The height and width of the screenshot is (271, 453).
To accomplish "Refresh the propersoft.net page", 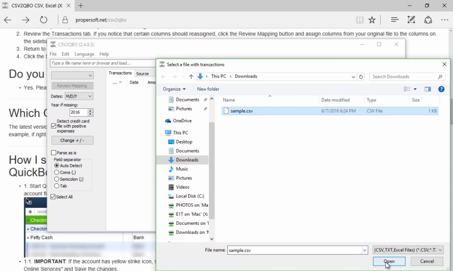I will pyautogui.click(x=43, y=20).
